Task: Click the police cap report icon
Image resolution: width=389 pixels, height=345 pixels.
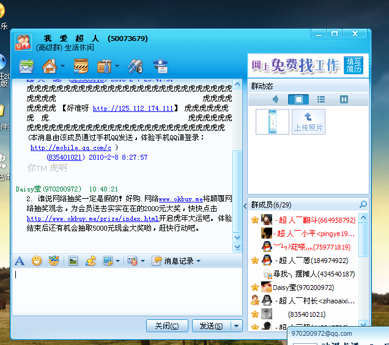Action: point(160,66)
